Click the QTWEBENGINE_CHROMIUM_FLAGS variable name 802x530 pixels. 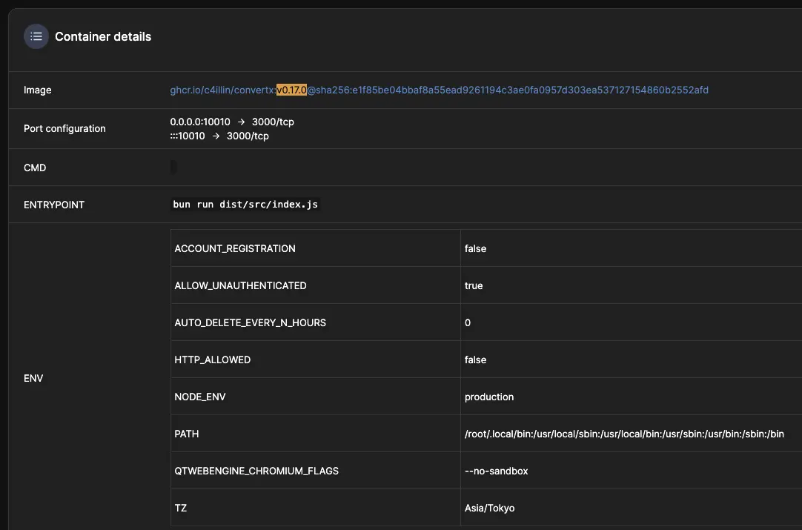(x=256, y=471)
